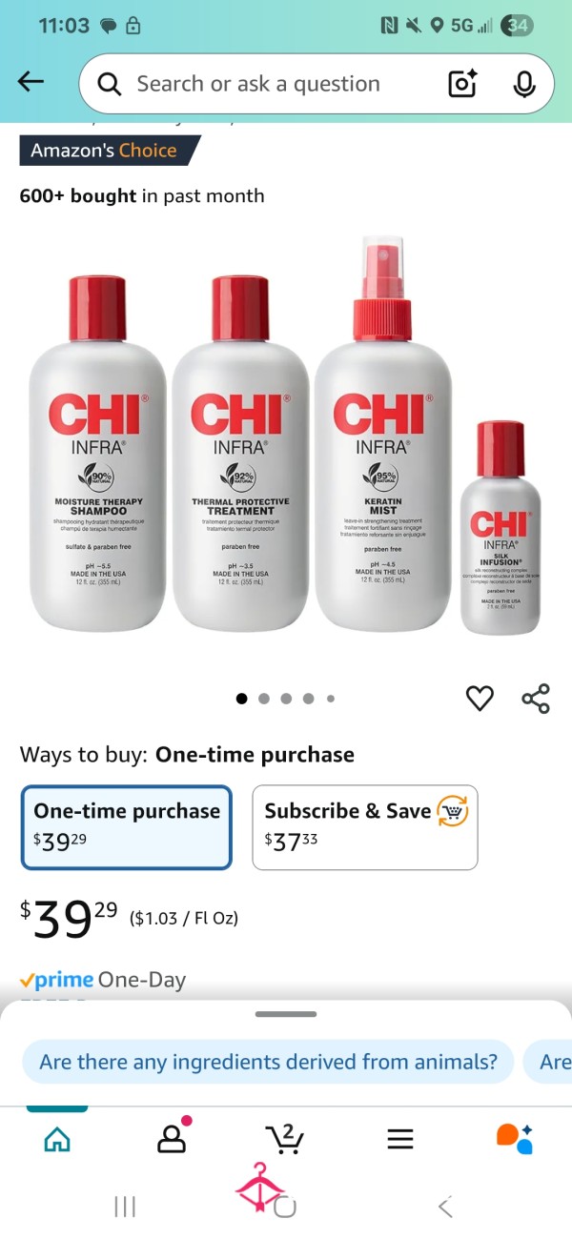Open camera lens search icon
572x1239 pixels.
[462, 84]
